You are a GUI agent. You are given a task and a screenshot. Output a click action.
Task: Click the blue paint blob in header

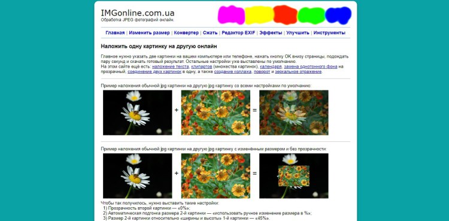(x=338, y=16)
